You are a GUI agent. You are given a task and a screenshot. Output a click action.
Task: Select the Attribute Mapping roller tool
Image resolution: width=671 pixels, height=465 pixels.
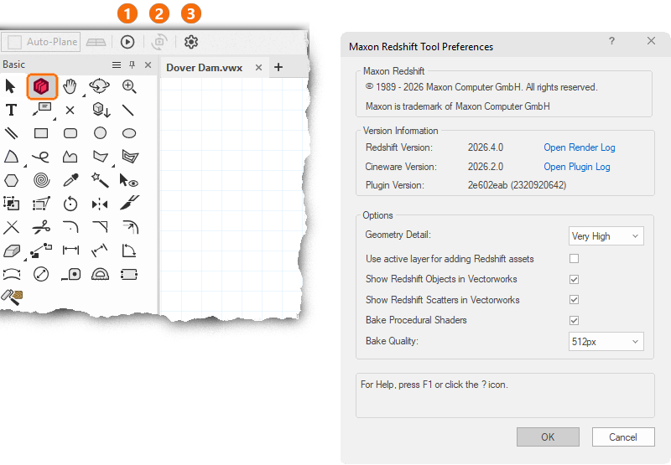coord(12,297)
